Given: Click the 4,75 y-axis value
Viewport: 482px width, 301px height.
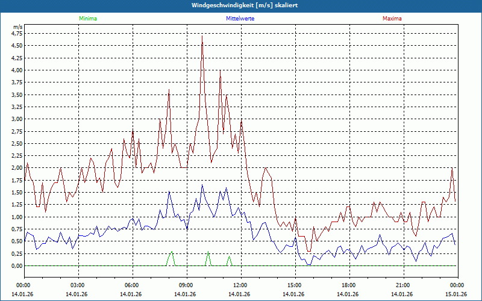Looking at the screenshot, I should [x=17, y=34].
